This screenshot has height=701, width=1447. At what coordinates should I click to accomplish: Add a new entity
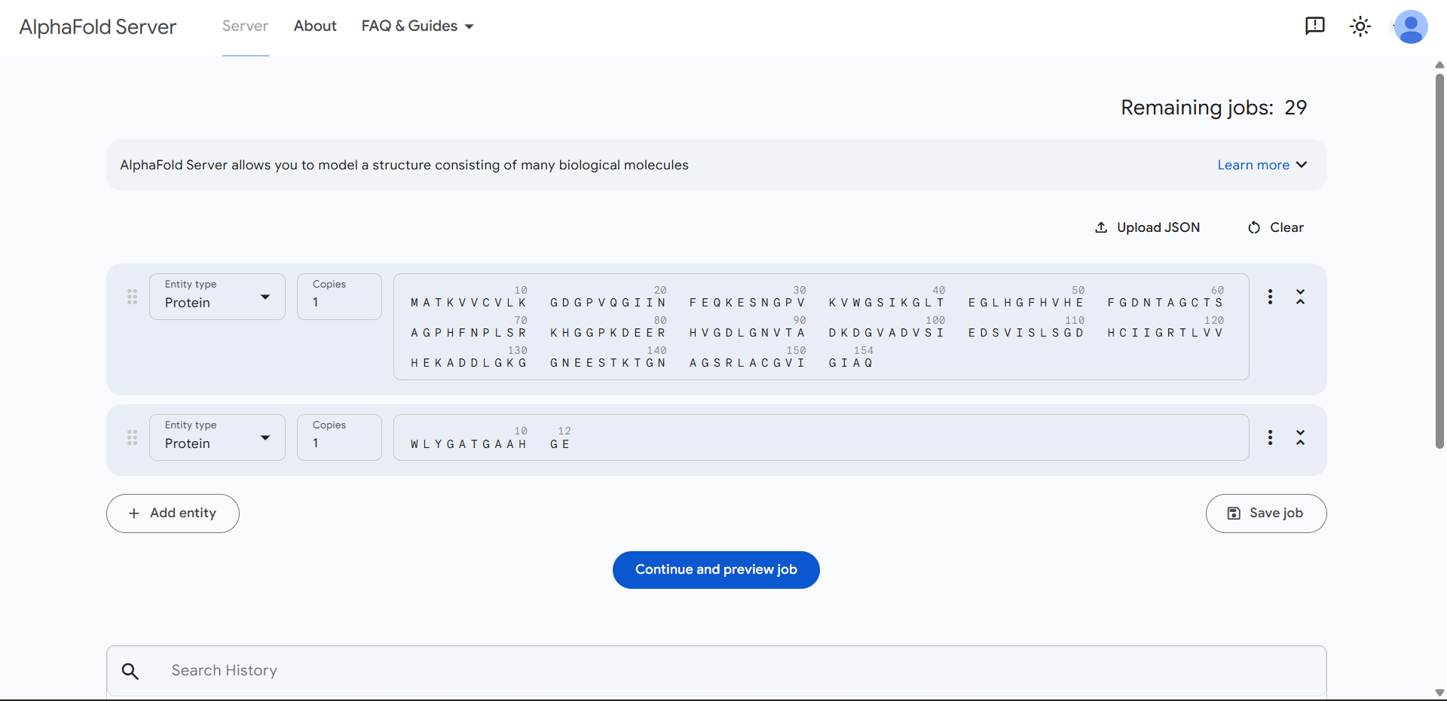[x=173, y=514]
